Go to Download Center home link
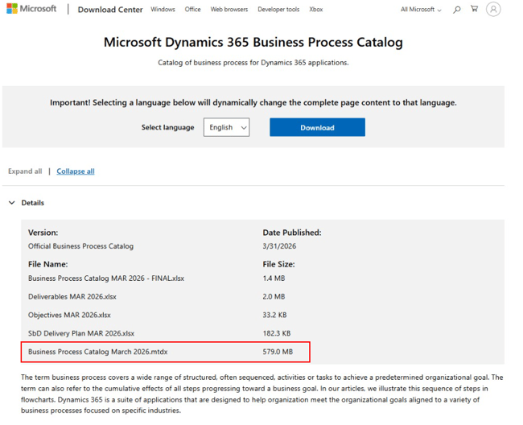Viewport: 523px width, 425px height. (110, 10)
